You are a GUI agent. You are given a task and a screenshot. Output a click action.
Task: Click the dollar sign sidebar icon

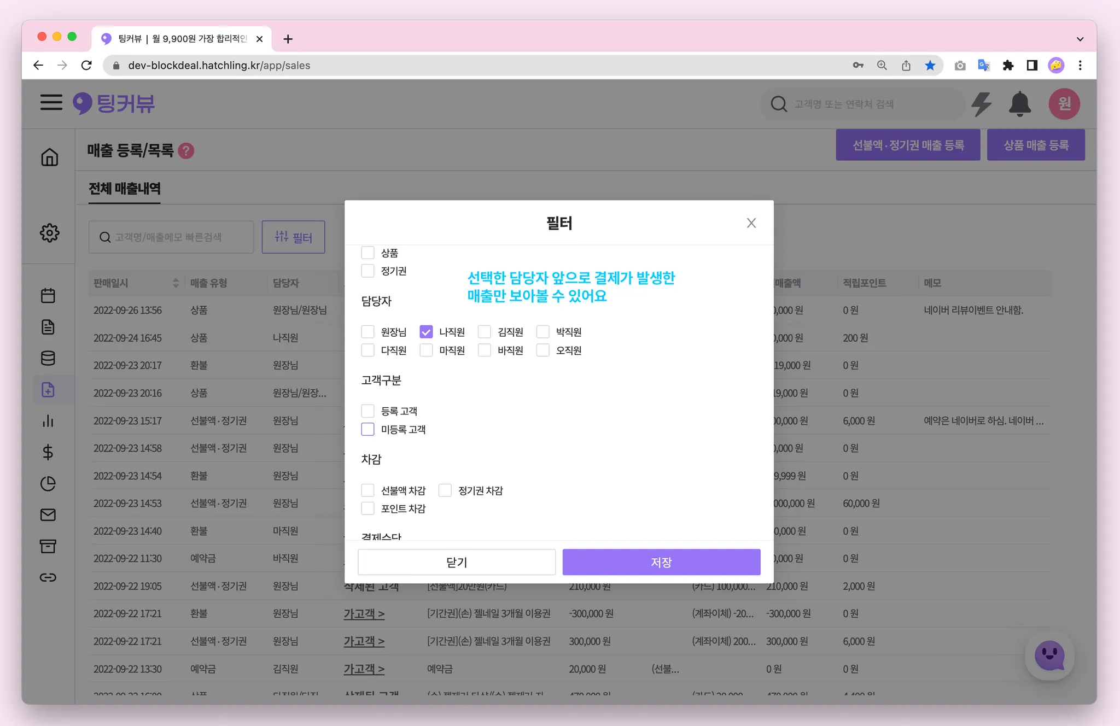pos(48,452)
